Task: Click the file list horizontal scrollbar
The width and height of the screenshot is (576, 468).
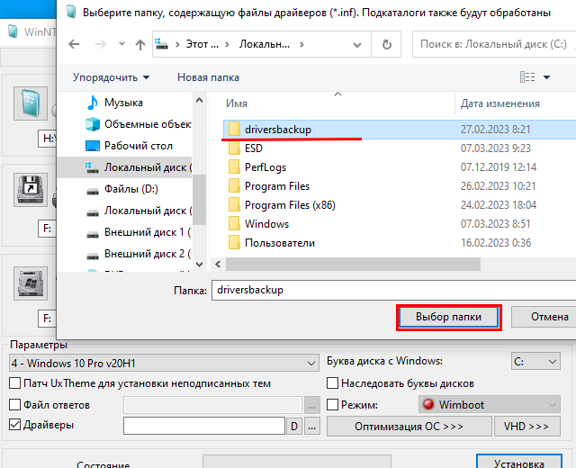Action: click(x=353, y=264)
